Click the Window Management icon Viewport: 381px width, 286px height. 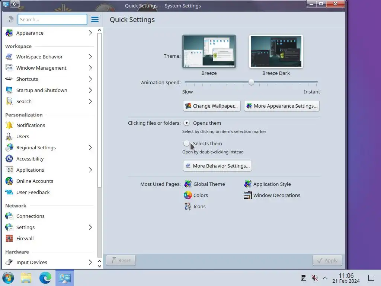coord(9,68)
